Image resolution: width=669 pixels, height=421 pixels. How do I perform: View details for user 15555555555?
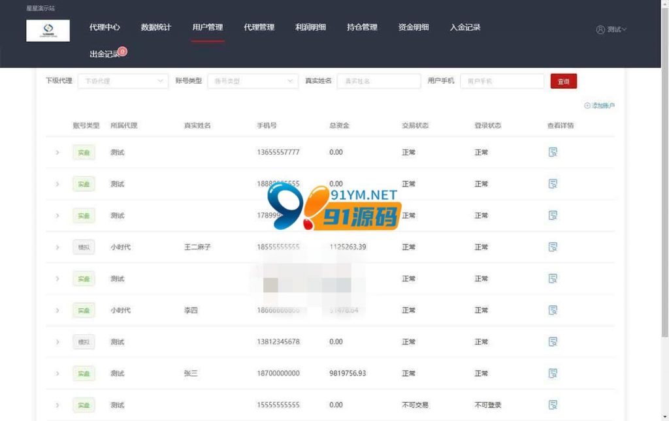[x=553, y=405]
